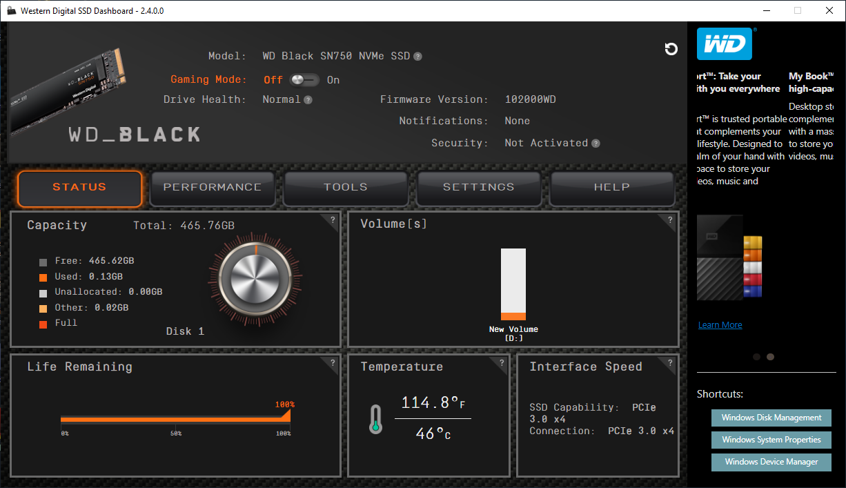Select the New Volume D: bar
The width and height of the screenshot is (846, 488).
click(513, 284)
